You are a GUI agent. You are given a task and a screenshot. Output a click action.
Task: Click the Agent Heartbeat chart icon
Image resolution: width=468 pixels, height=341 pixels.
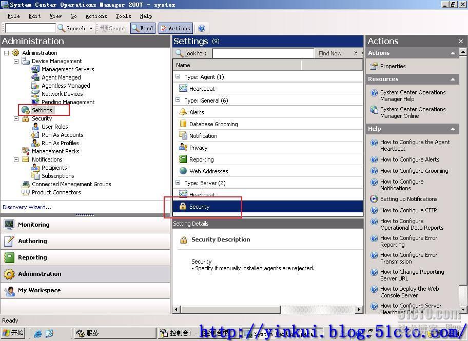(183, 89)
